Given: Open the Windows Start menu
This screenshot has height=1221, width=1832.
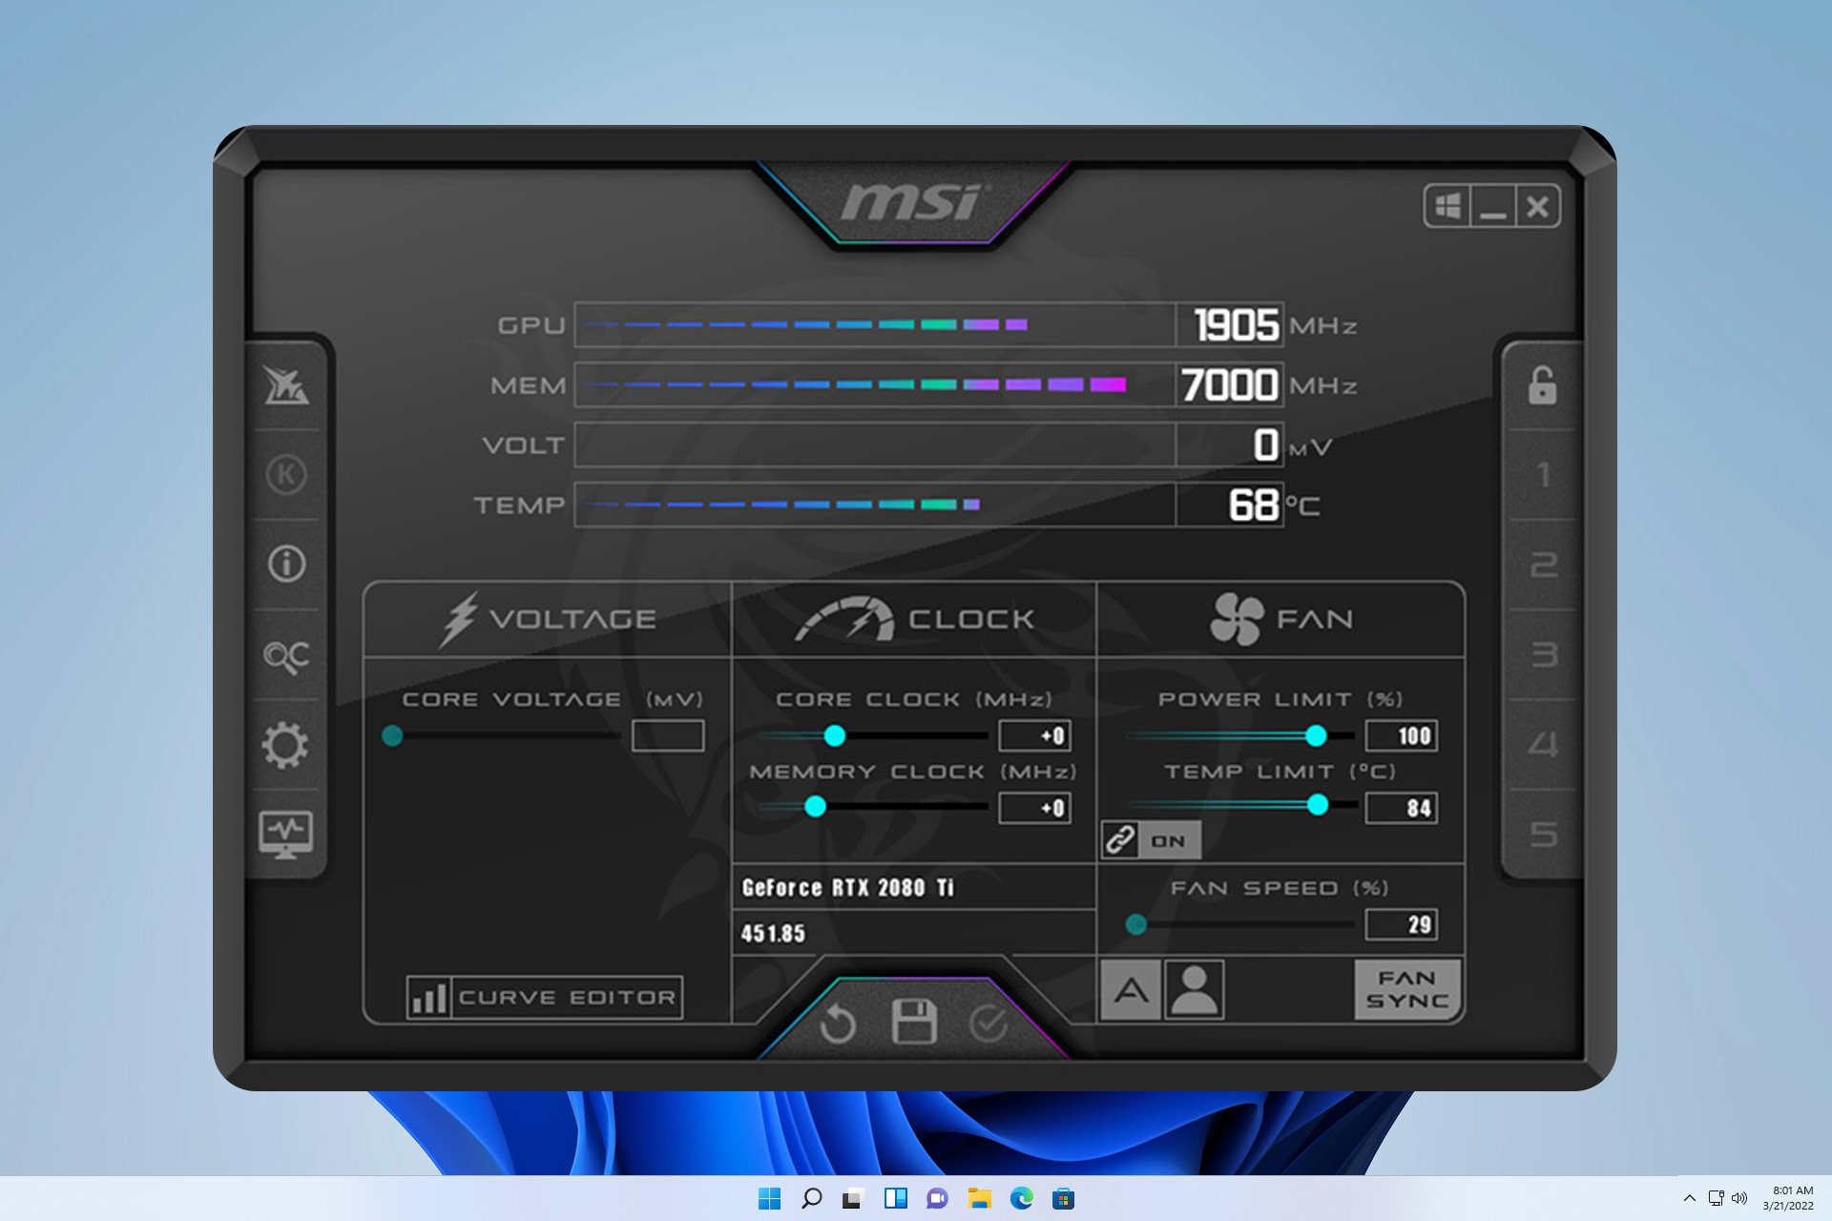Looking at the screenshot, I should click(x=769, y=1198).
